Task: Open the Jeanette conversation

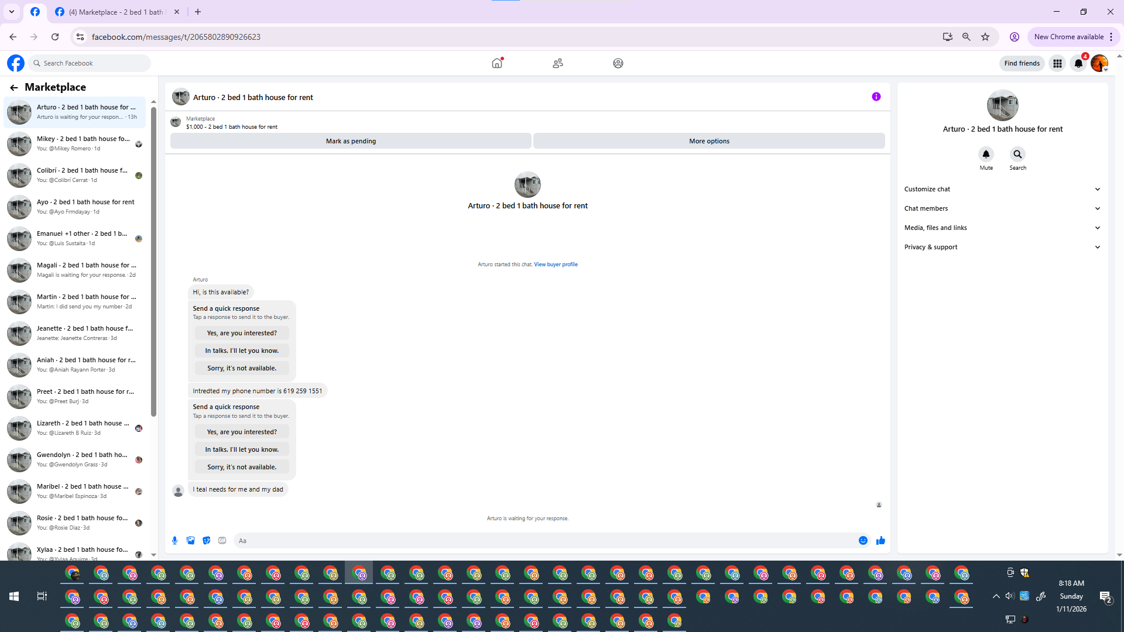Action: click(75, 333)
